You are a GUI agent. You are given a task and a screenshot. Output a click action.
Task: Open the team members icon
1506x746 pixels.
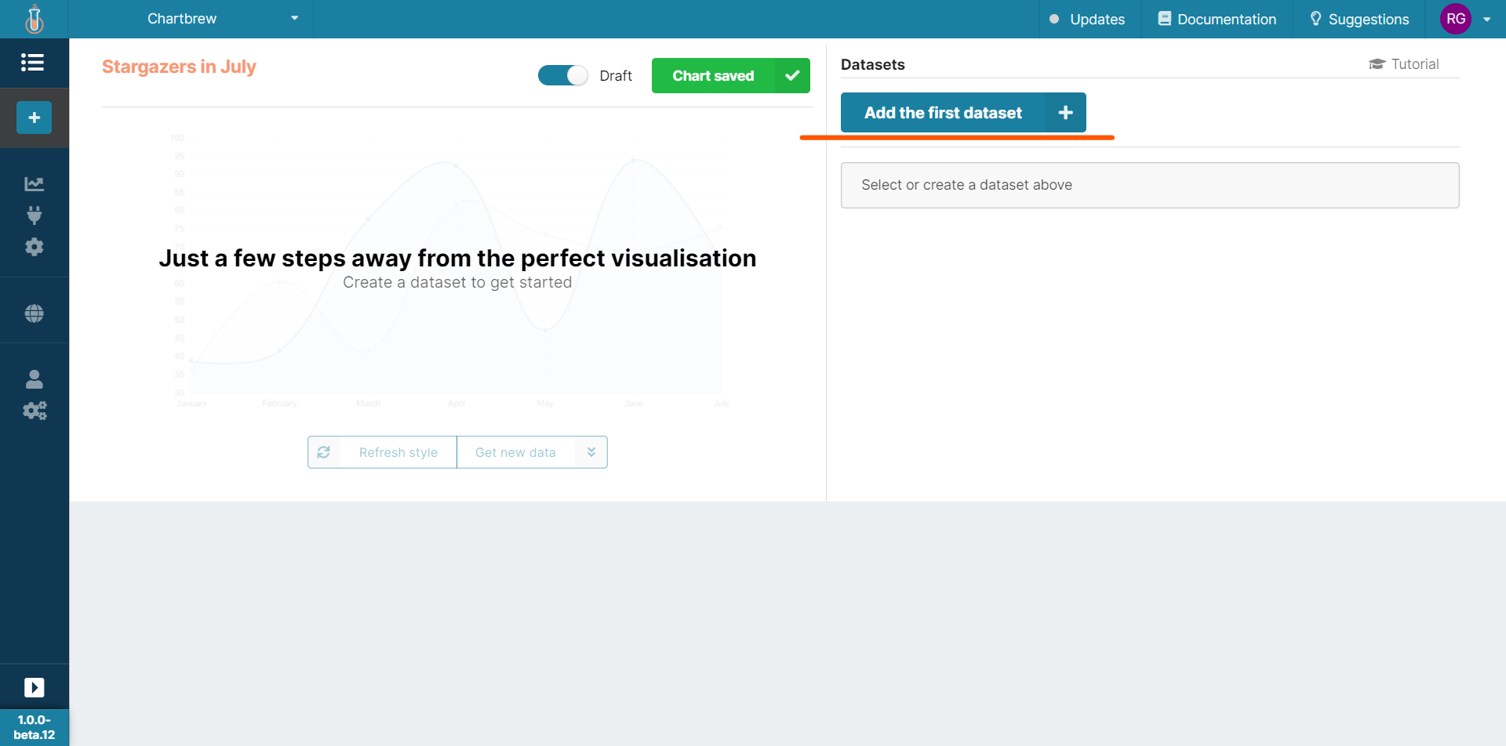click(x=34, y=378)
